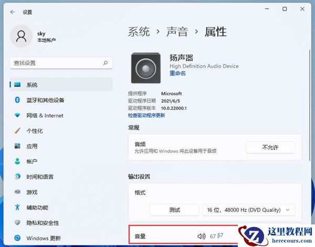The width and height of the screenshot is (315, 247).
Task: Open 帐户 settings
Action: coord(61,162)
